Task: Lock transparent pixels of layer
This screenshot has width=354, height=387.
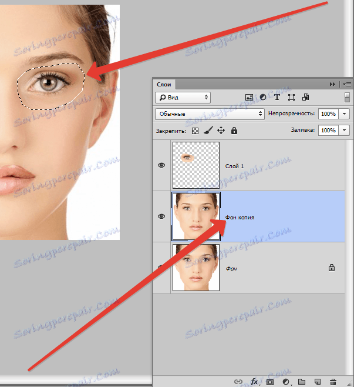Action: (195, 131)
